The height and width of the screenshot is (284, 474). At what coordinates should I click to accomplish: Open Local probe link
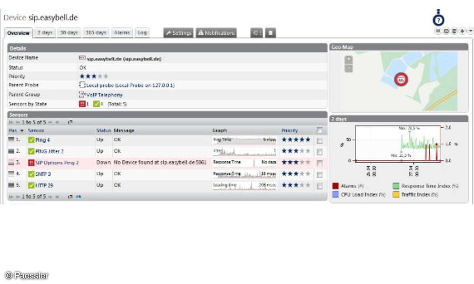(x=130, y=85)
